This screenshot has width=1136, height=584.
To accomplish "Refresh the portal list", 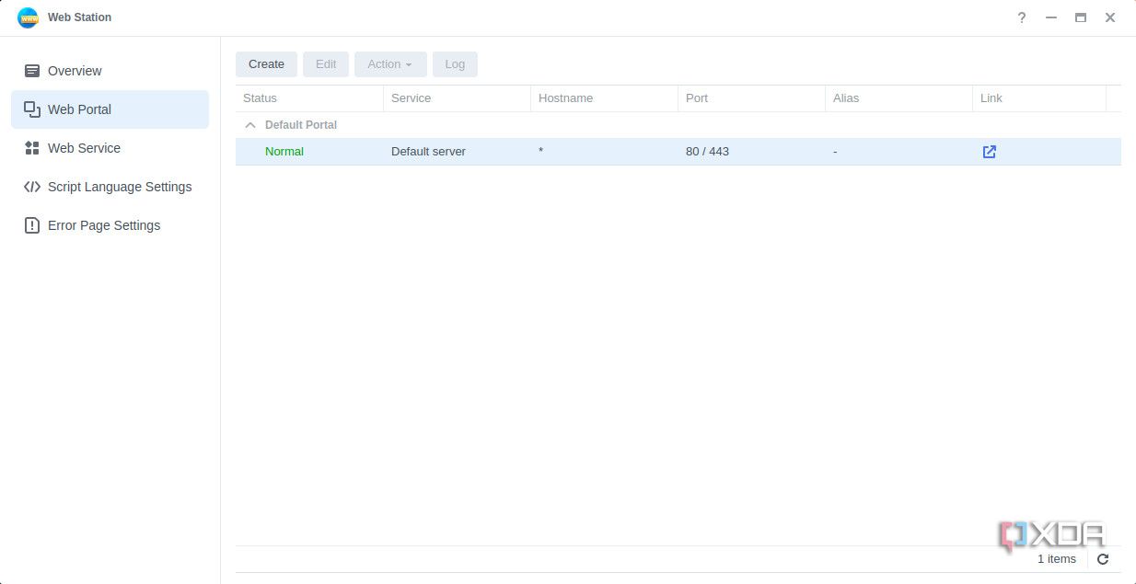I will (1102, 559).
